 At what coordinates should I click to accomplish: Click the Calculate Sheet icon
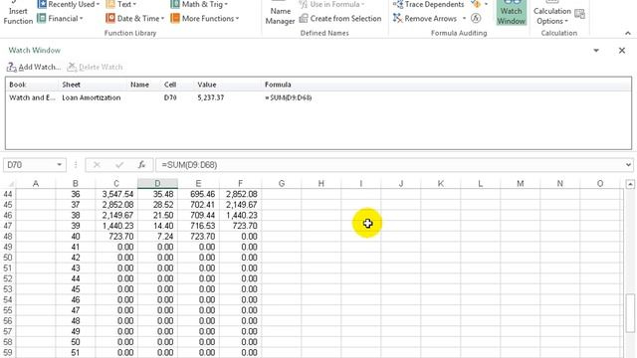click(580, 15)
